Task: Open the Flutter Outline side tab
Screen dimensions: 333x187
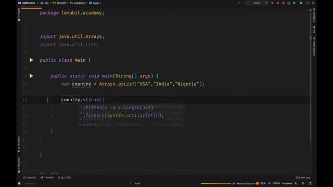Action: [314, 47]
